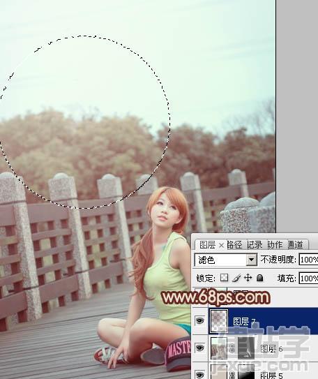This screenshot has height=379, width=318.
Task: Click the link icon on 图层 6
Action: [232, 348]
